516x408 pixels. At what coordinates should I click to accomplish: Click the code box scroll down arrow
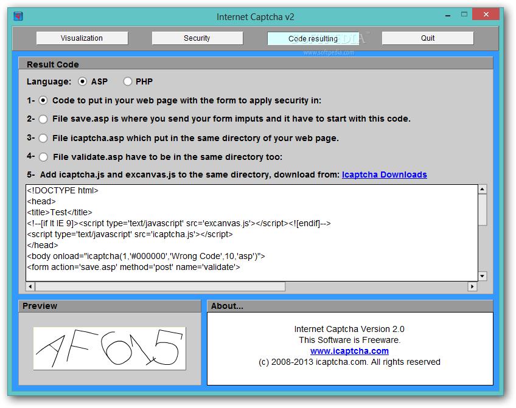tap(483, 276)
